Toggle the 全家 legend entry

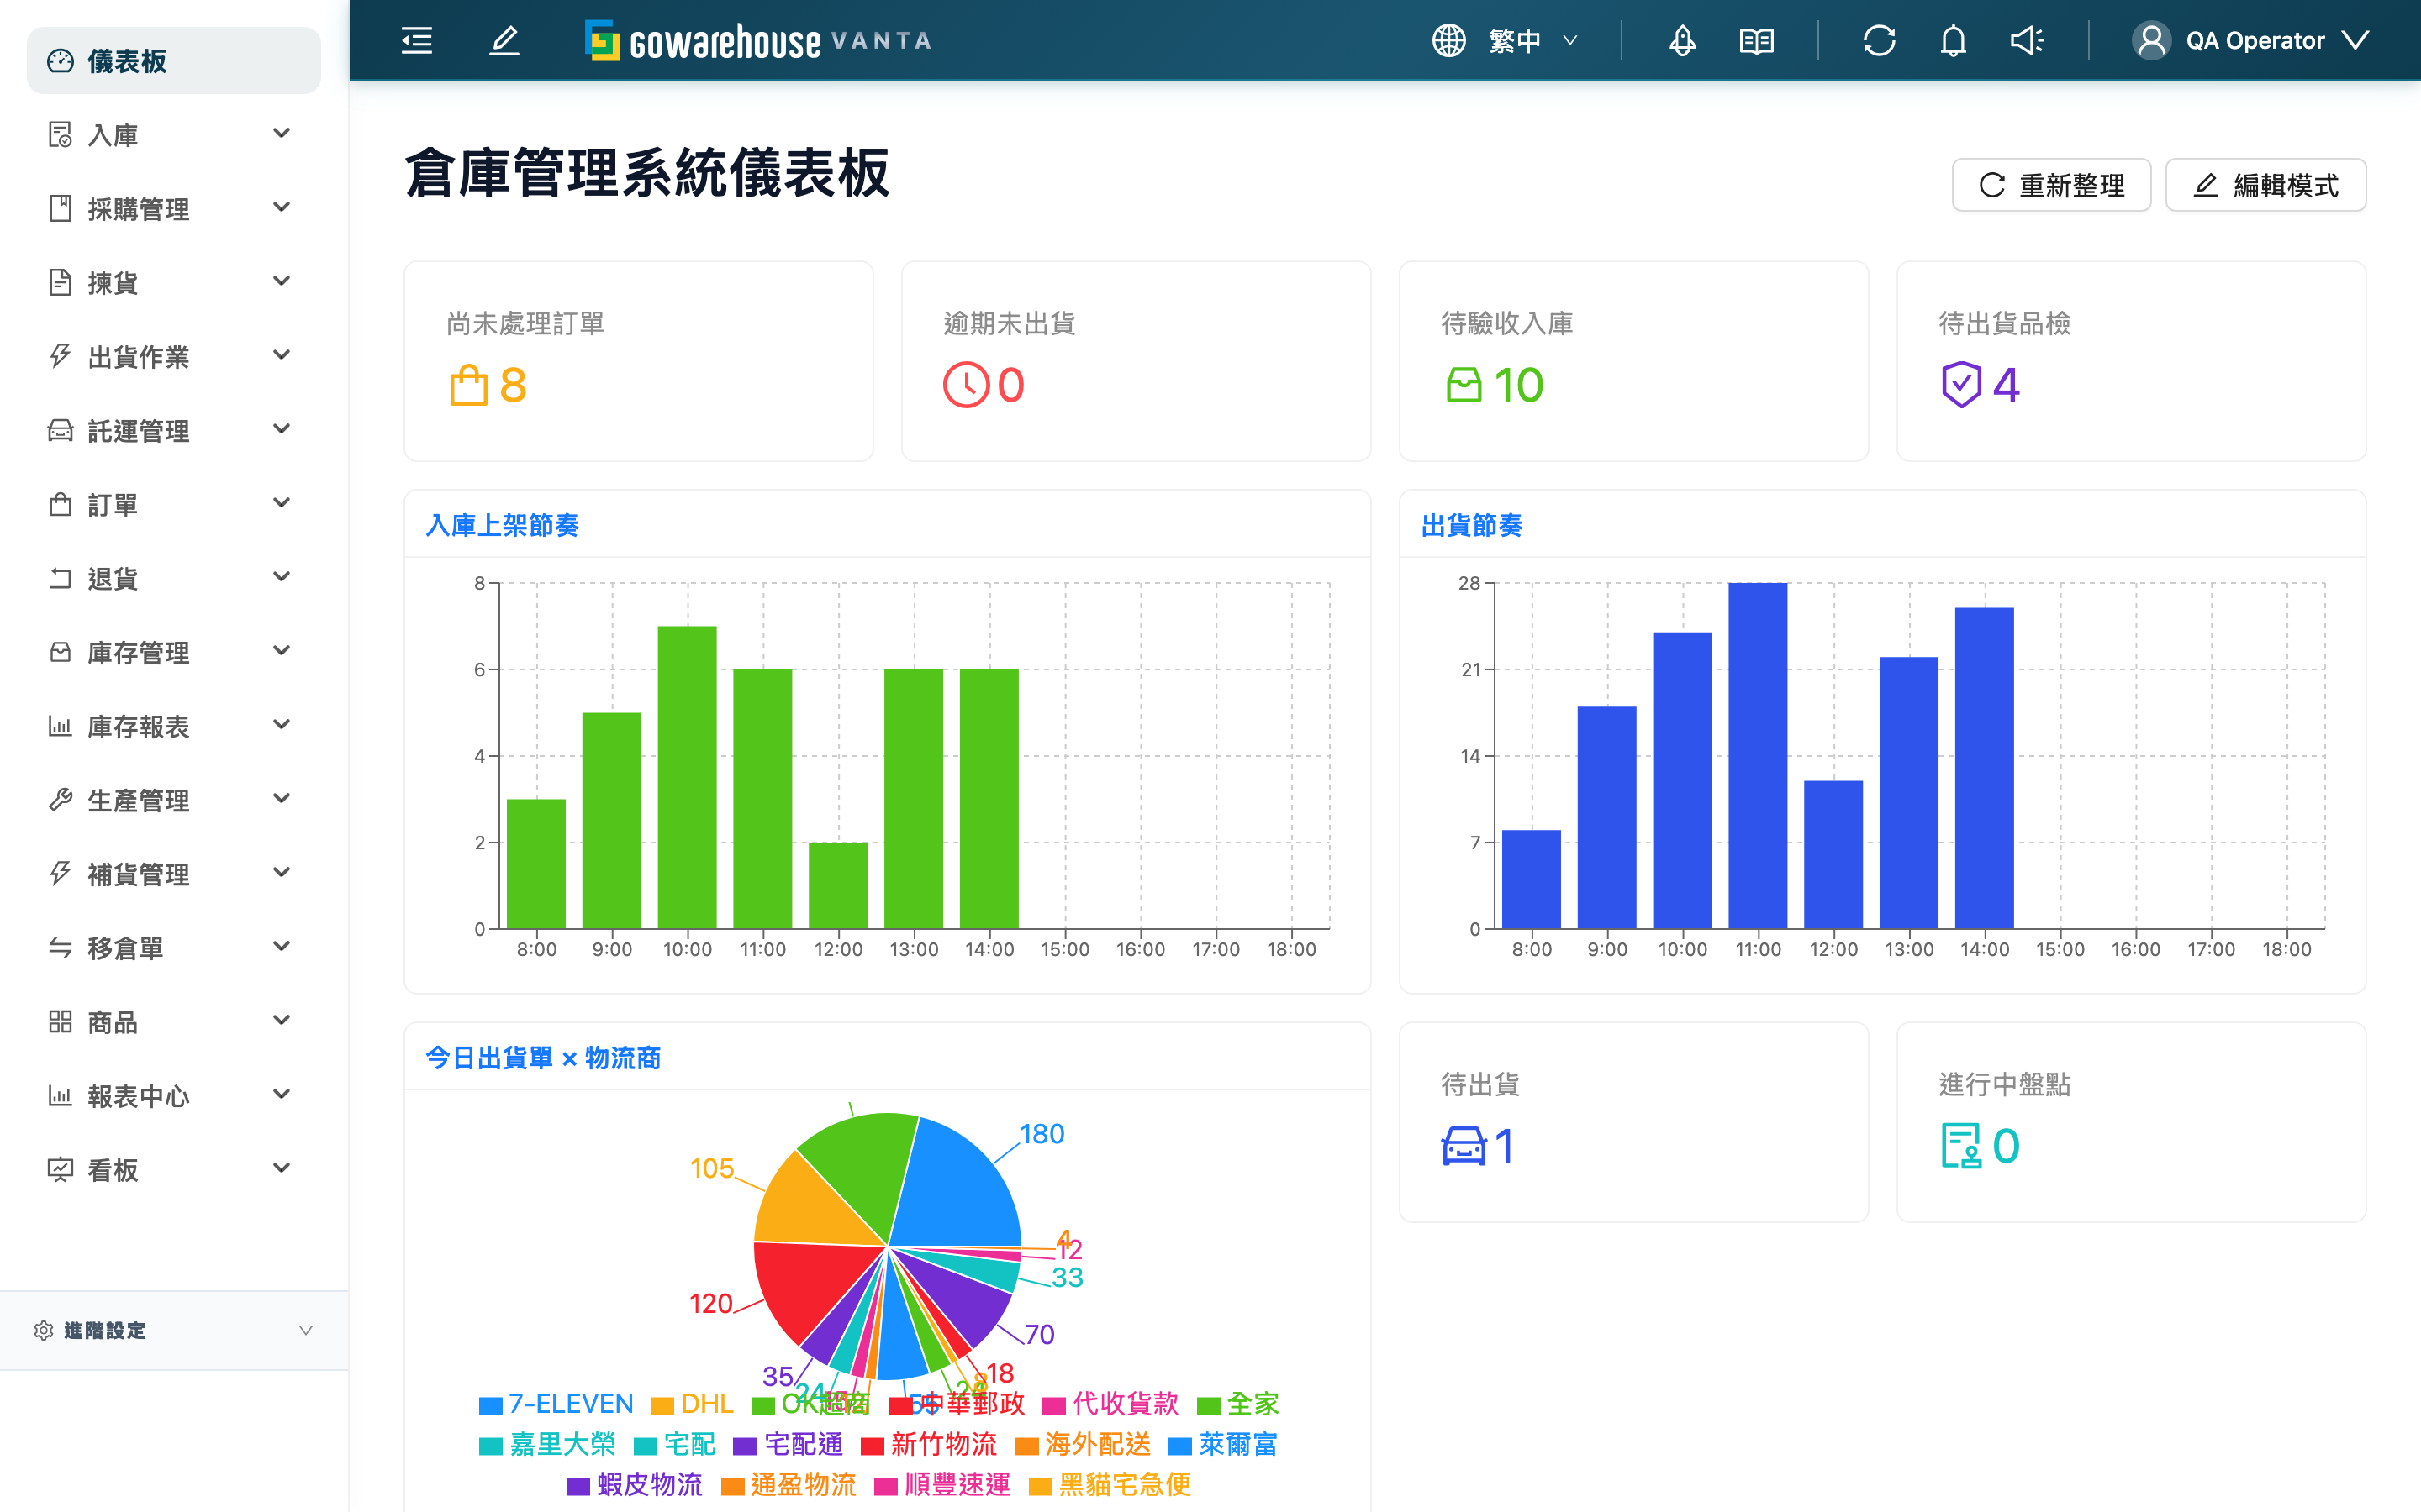point(1238,1404)
